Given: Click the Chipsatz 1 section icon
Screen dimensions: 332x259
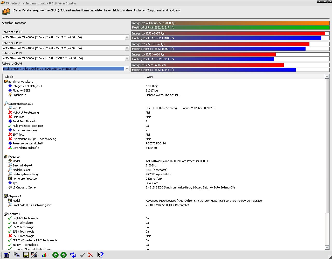Looking at the screenshot, I should pos(6,196).
